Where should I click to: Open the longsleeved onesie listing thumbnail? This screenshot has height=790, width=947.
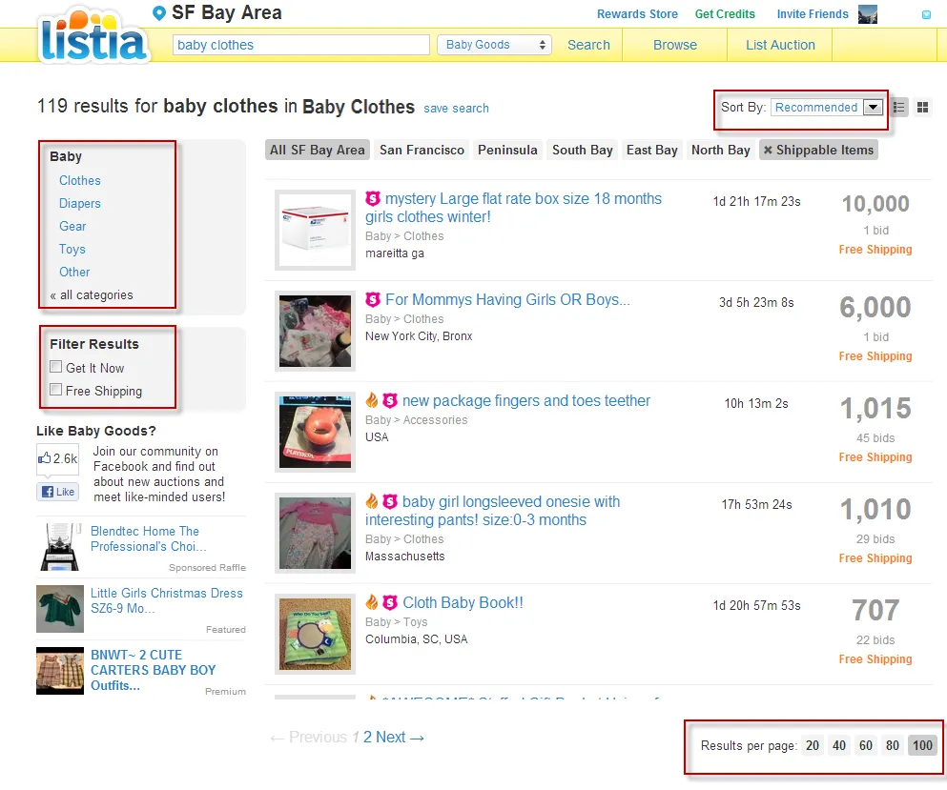[x=315, y=533]
